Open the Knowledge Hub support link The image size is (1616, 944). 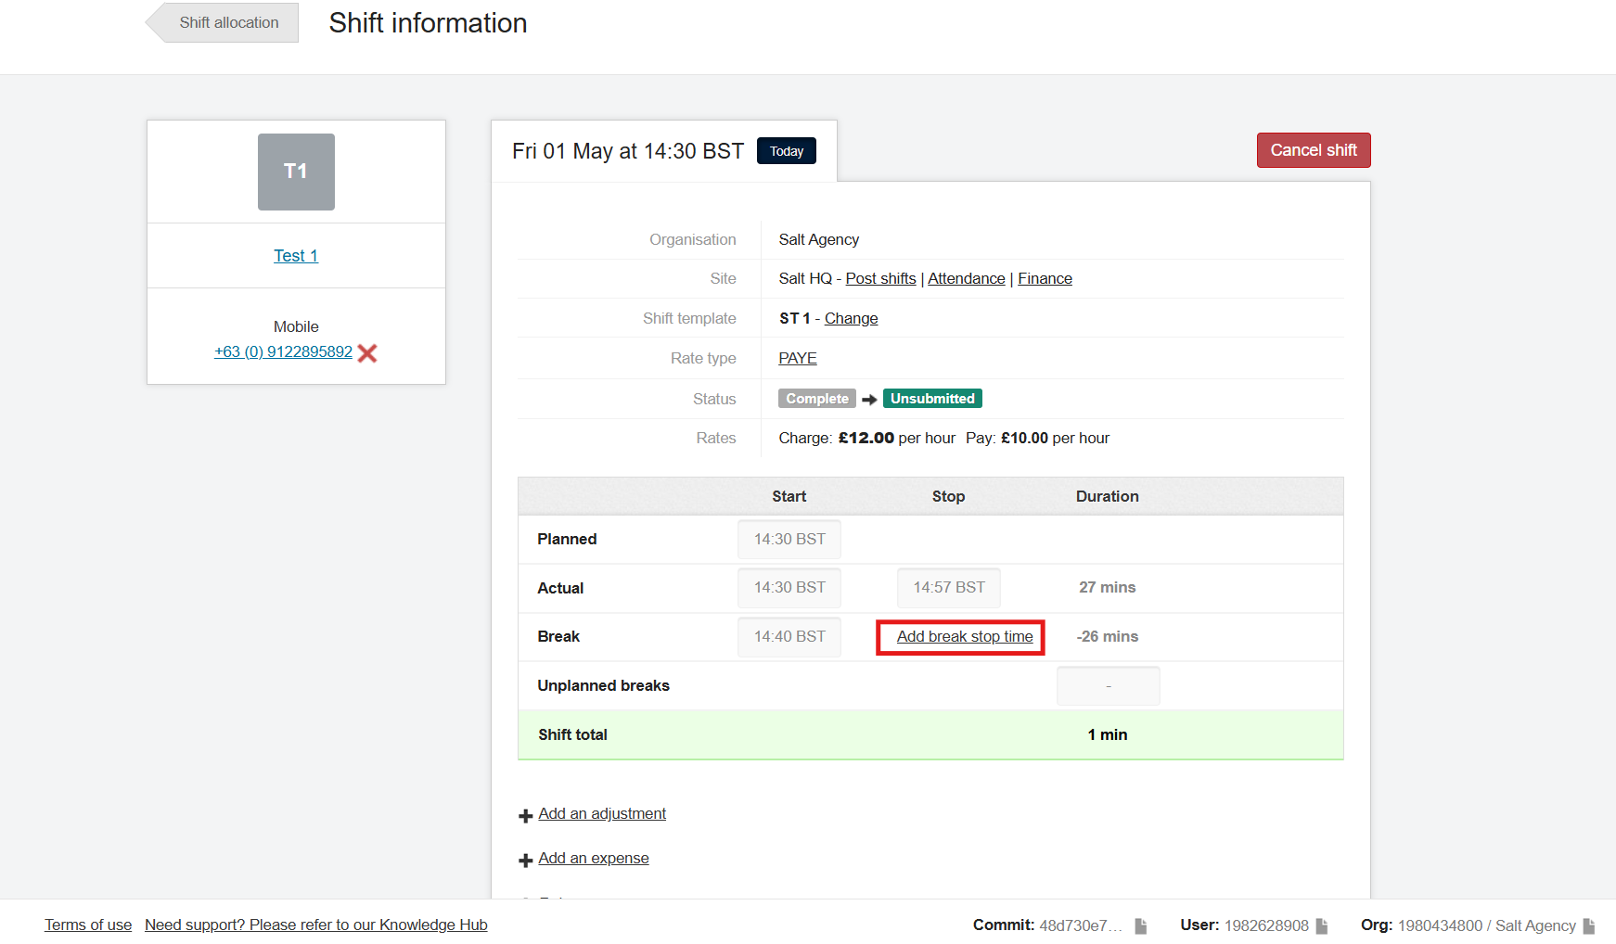click(316, 925)
